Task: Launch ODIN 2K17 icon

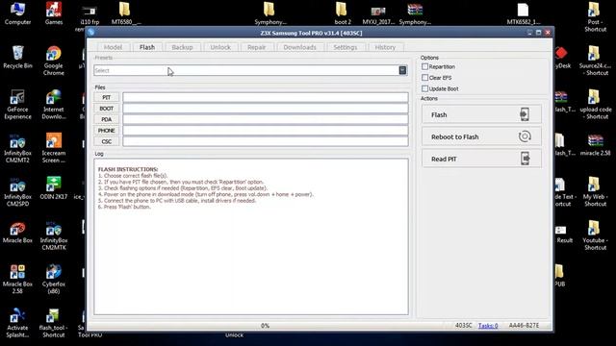Action: click(x=54, y=188)
